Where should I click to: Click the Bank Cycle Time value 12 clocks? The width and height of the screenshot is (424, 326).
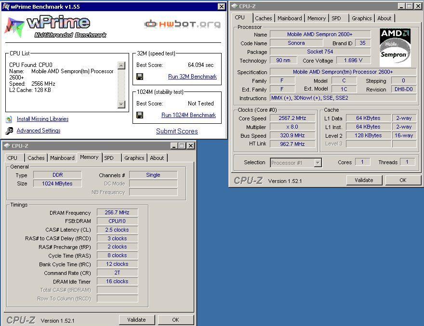click(x=117, y=264)
